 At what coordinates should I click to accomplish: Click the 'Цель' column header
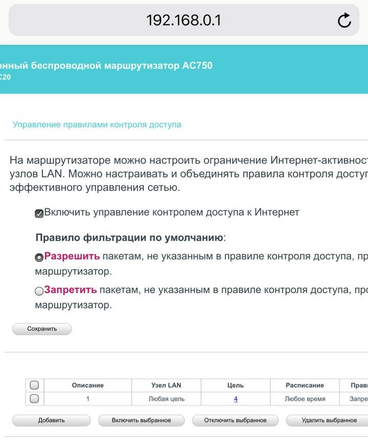[x=236, y=385]
